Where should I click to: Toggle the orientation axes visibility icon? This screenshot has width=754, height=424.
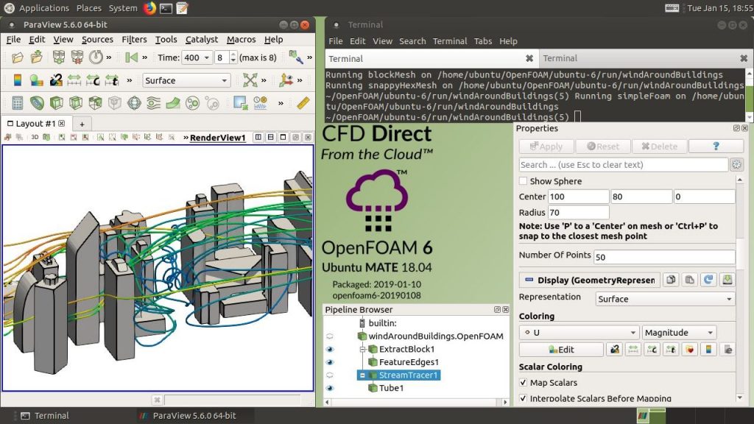pos(286,80)
